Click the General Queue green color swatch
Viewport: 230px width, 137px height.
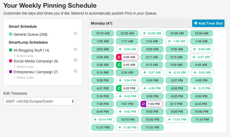click(10, 34)
